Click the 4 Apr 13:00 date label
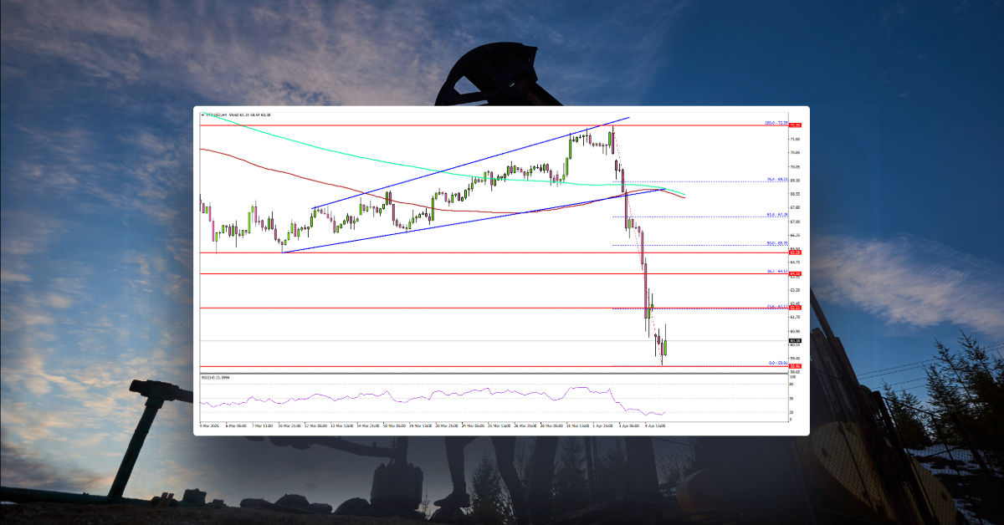This screenshot has width=1004, height=525. (x=655, y=425)
